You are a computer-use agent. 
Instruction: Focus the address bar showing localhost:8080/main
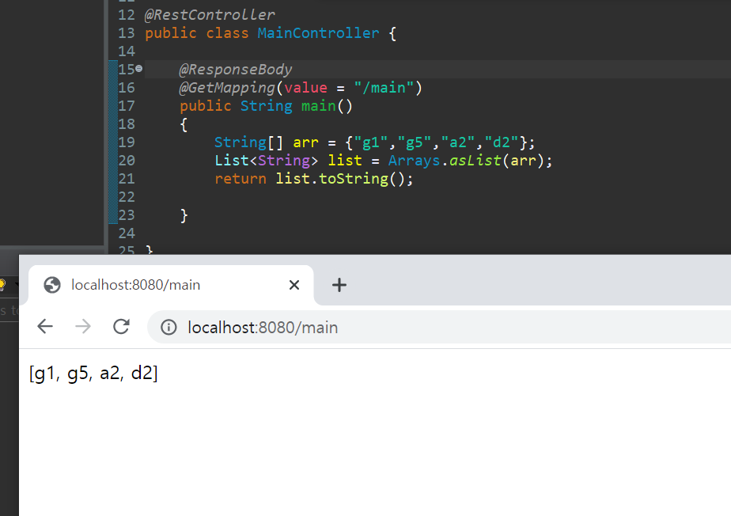[438, 327]
